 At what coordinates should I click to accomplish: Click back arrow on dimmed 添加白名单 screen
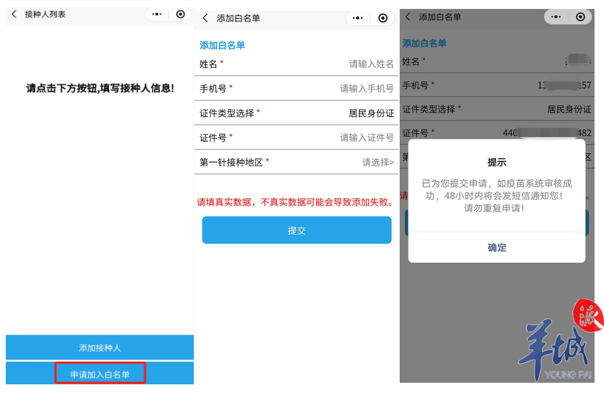[408, 17]
